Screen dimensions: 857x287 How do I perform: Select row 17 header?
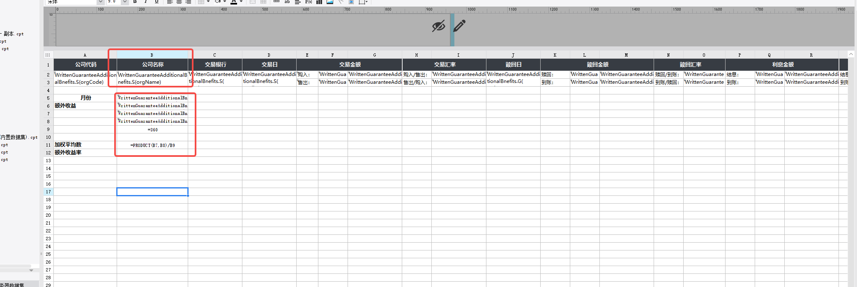(x=48, y=192)
